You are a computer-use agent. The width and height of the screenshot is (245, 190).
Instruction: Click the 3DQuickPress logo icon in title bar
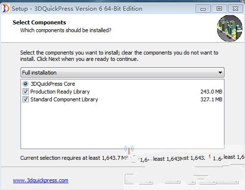(x=6, y=8)
